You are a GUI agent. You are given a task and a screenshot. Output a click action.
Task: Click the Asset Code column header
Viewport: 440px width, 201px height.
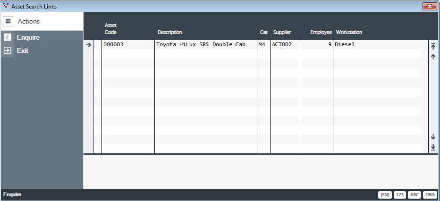coord(110,29)
